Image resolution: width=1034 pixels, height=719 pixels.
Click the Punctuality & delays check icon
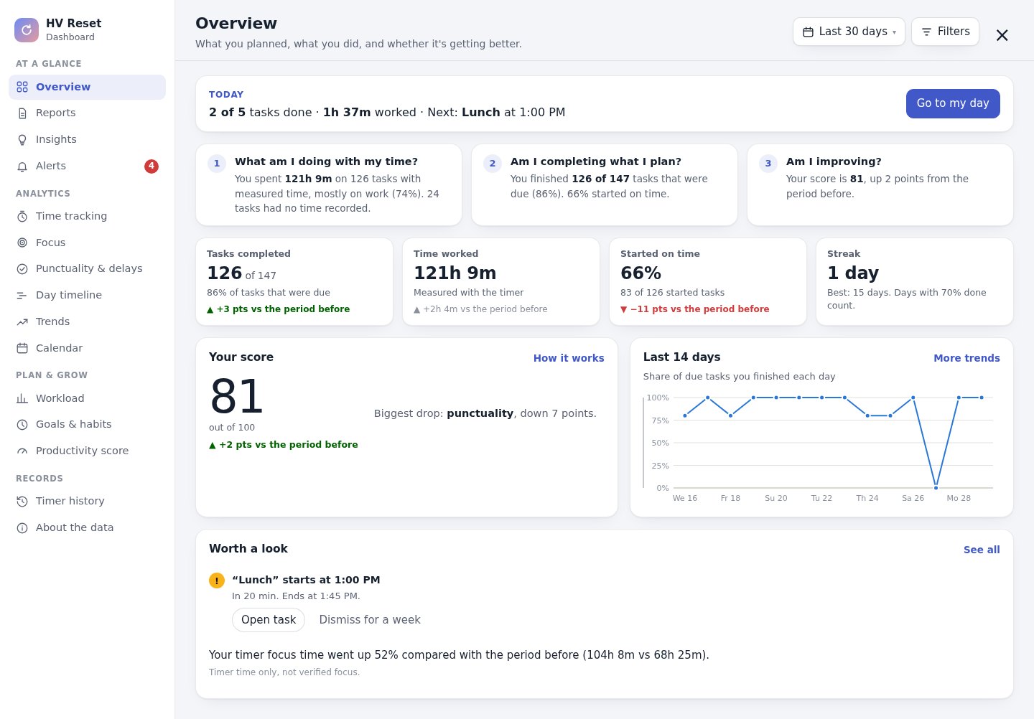(x=22, y=269)
